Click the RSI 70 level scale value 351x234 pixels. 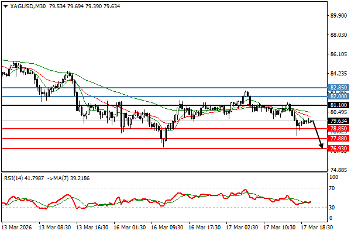coord(333,188)
